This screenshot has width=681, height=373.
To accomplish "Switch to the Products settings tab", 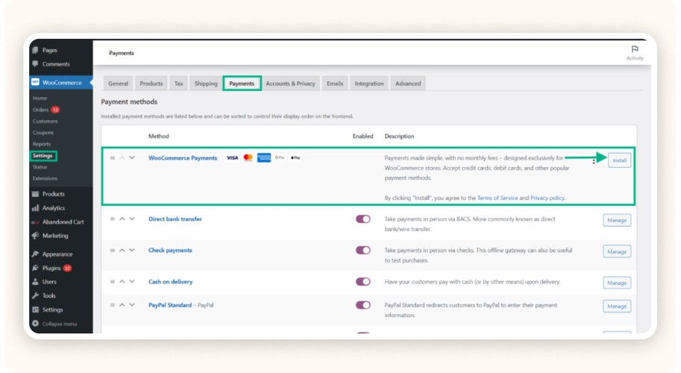I will [x=151, y=84].
